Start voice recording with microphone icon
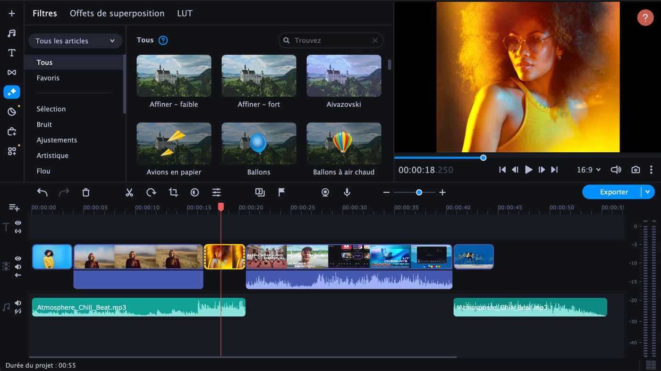This screenshot has width=661, height=371. click(347, 192)
